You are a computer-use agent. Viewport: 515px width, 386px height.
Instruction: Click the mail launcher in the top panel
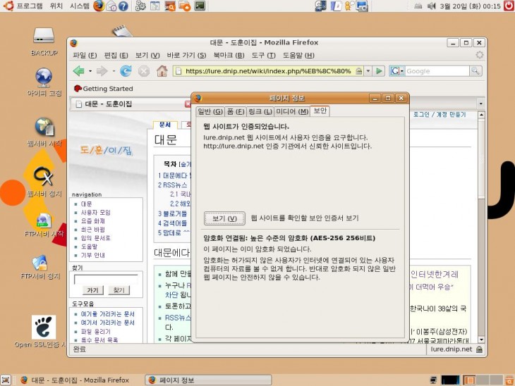(x=111, y=6)
